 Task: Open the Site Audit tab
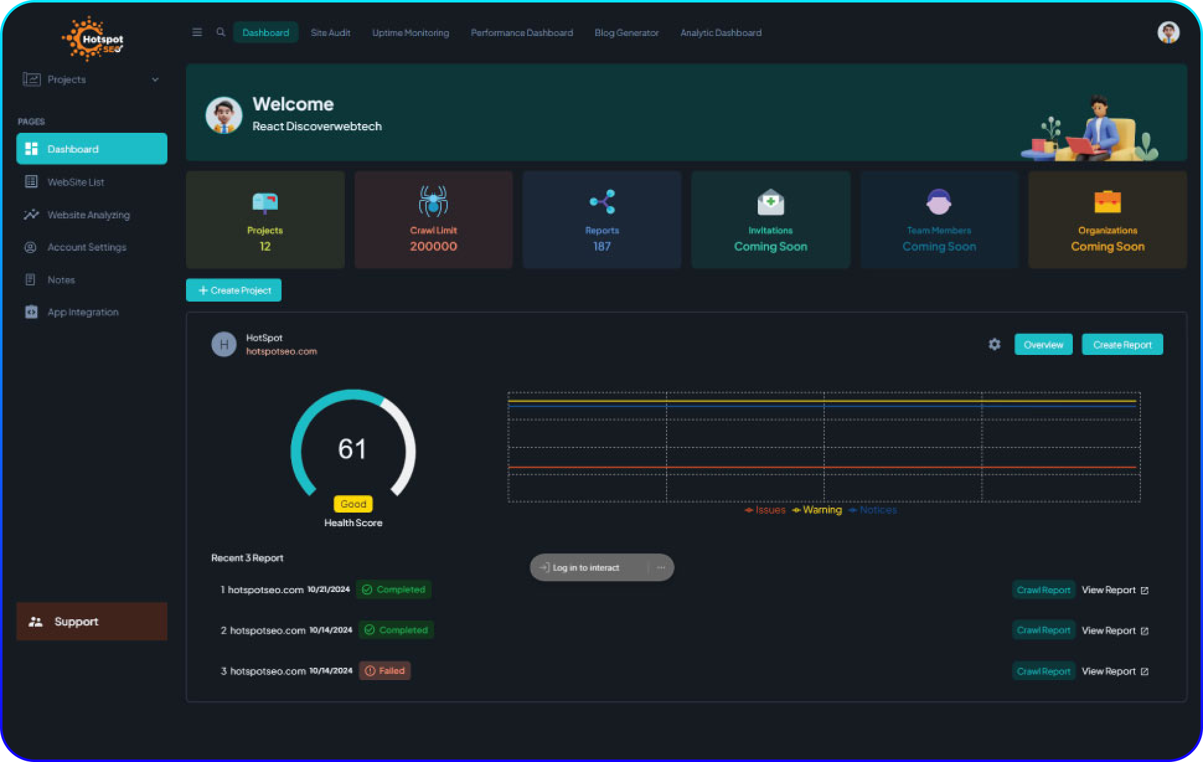331,32
